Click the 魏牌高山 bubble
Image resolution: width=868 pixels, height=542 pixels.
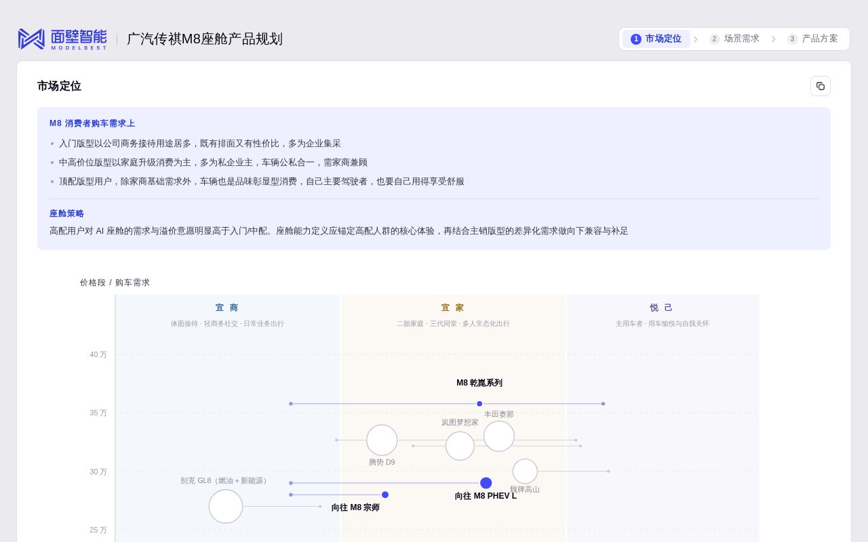[525, 472]
